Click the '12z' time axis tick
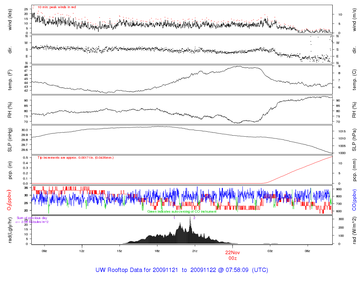The image size is (364, 284). (x=82, y=251)
